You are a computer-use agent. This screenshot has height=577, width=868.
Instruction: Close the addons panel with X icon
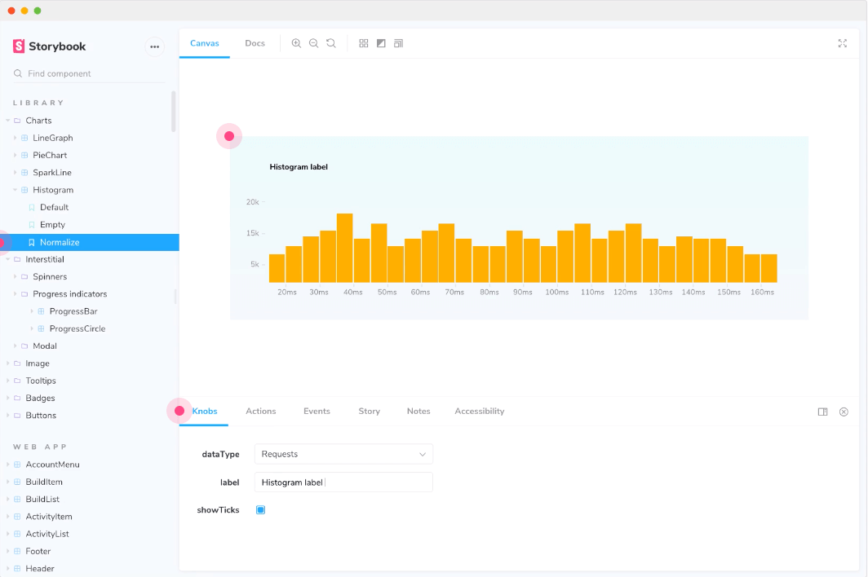coord(844,412)
